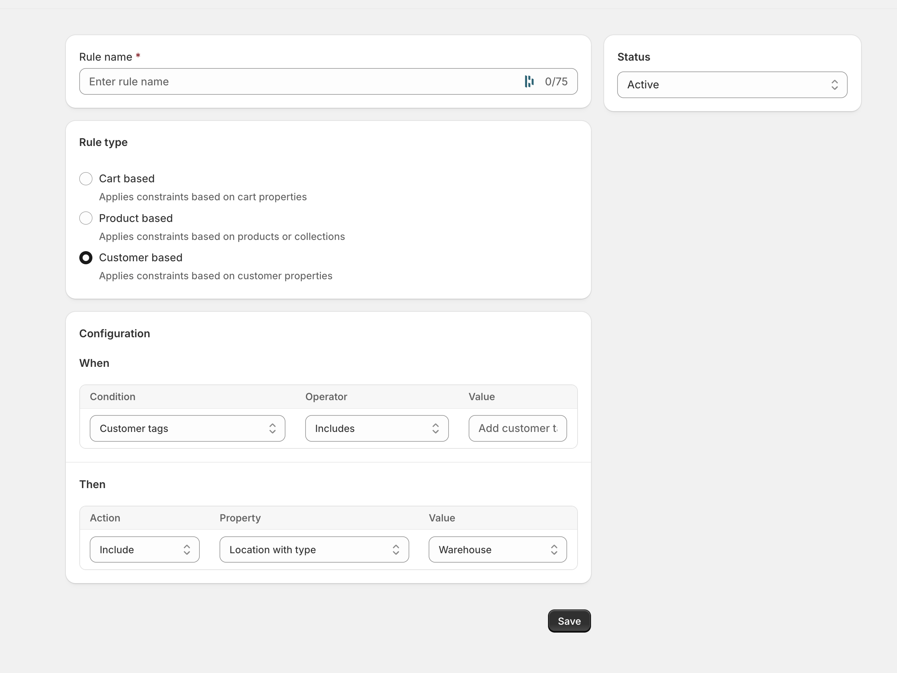Viewport: 897px width, 673px height.
Task: Click the 0/75 character counter indicator
Action: point(556,82)
